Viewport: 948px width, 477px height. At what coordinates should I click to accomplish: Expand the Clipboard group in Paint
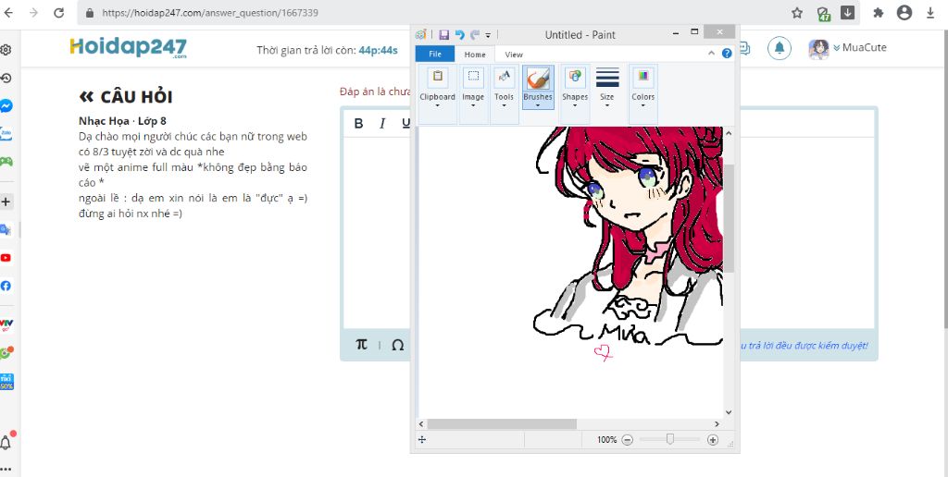[437, 94]
